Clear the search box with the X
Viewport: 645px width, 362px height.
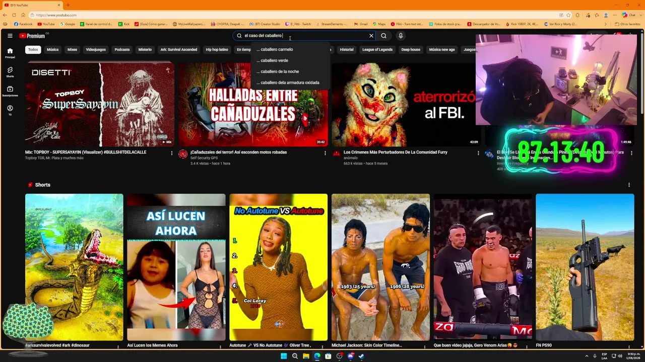371,36
